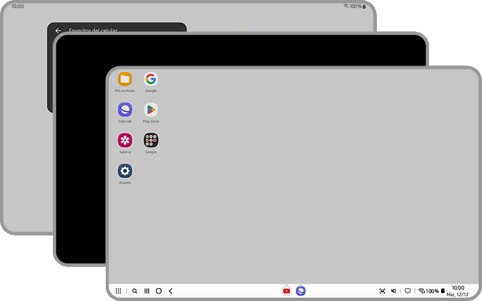Launch Samsung Internet from the desktop
This screenshot has width=482, height=301.
click(125, 110)
